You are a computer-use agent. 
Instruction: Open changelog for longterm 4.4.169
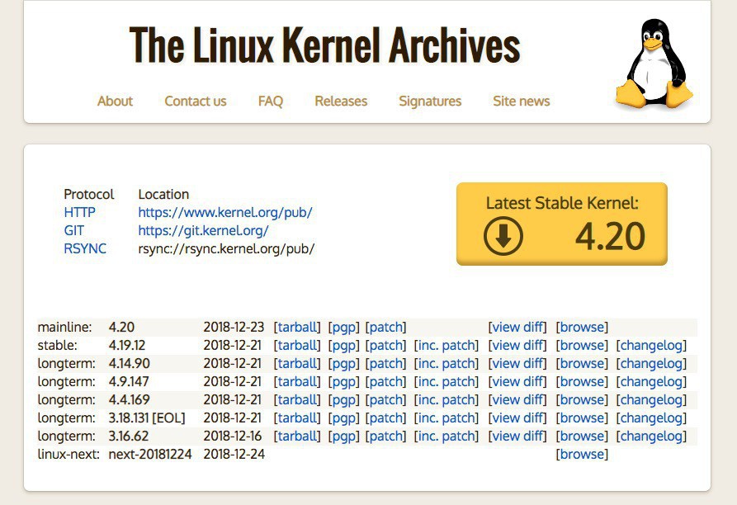click(651, 399)
